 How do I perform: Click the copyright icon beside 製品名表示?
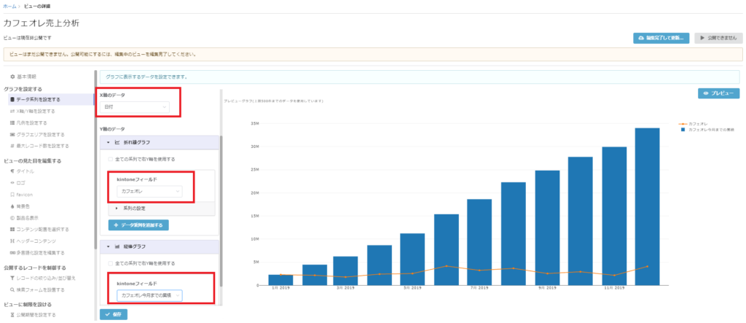click(12, 218)
